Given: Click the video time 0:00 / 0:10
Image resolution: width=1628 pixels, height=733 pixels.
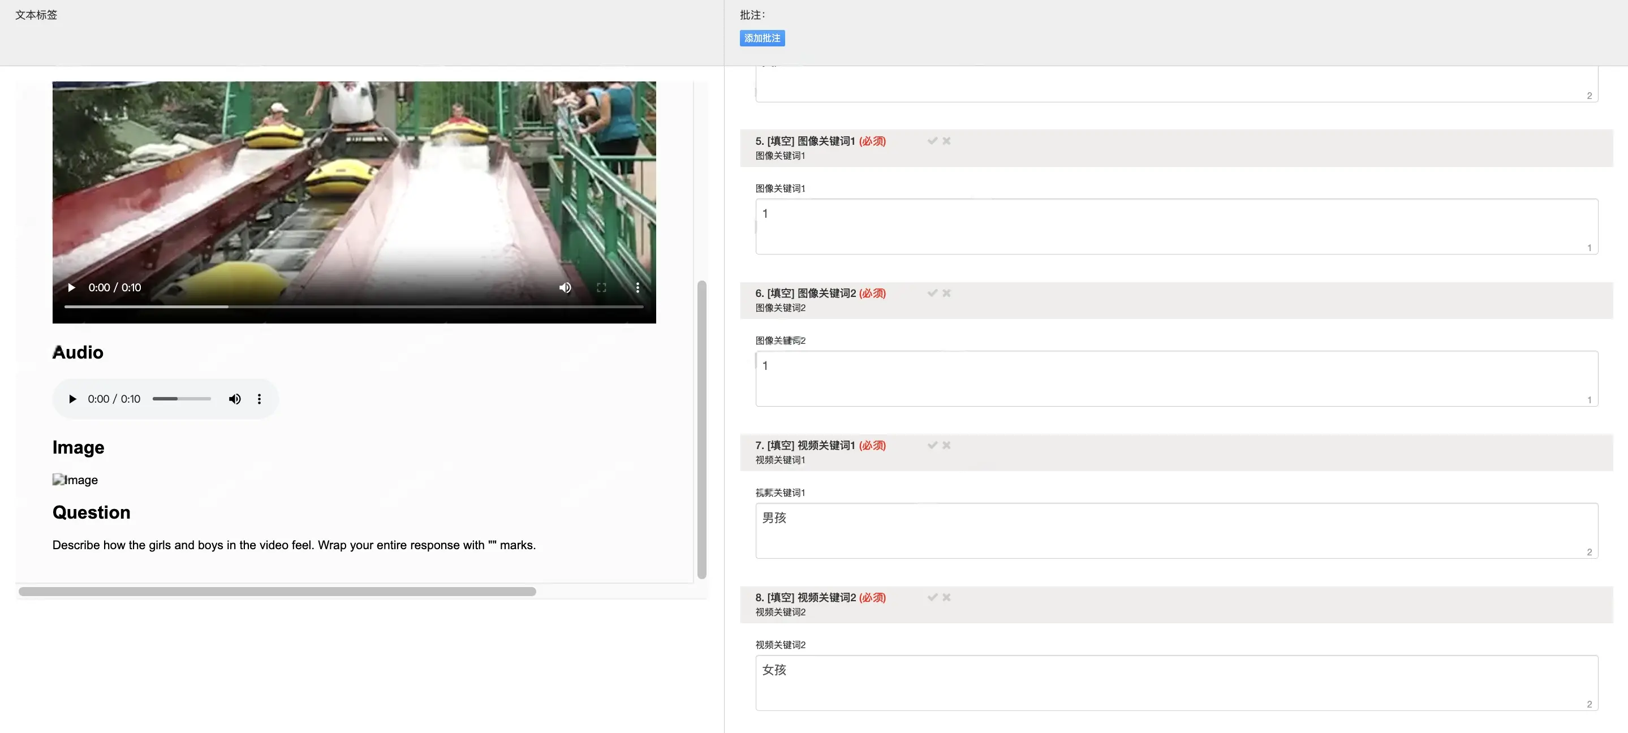Looking at the screenshot, I should pyautogui.click(x=115, y=287).
